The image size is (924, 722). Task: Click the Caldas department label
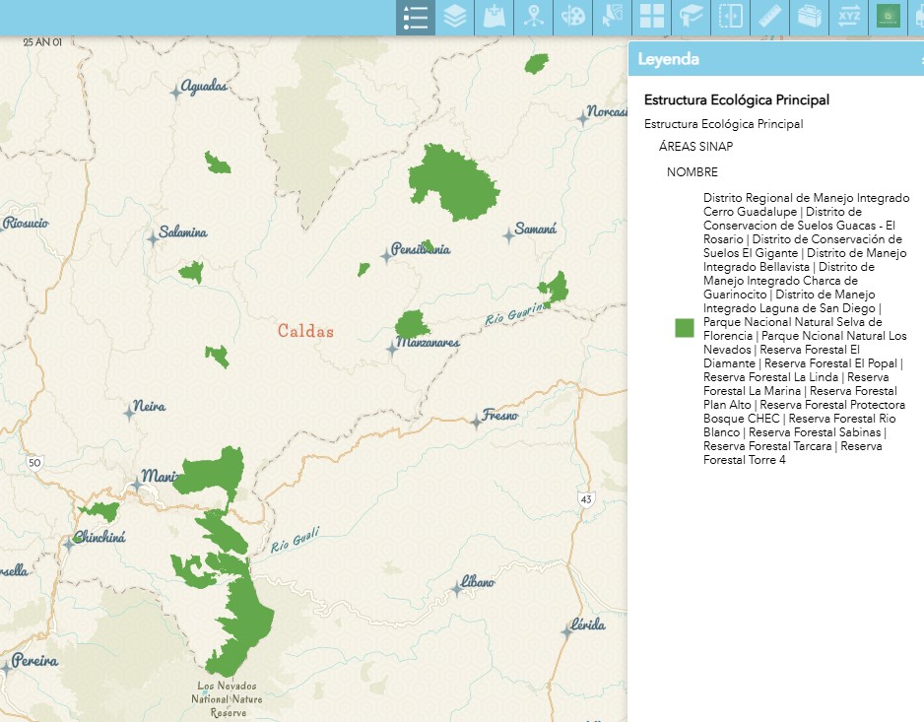(305, 331)
